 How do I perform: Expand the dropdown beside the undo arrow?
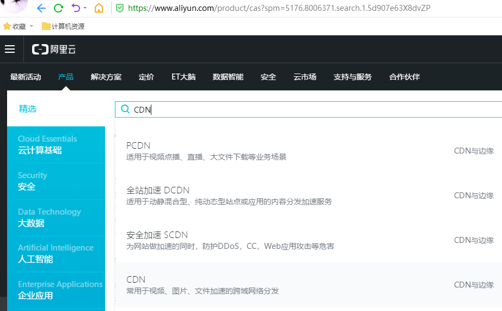(x=85, y=9)
